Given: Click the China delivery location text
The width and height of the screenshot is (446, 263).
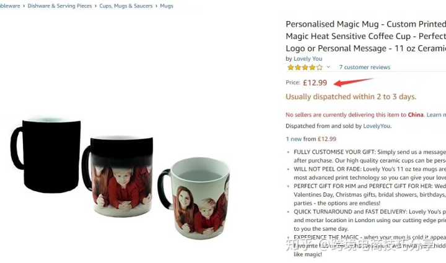Looking at the screenshot, I should click(x=416, y=114).
